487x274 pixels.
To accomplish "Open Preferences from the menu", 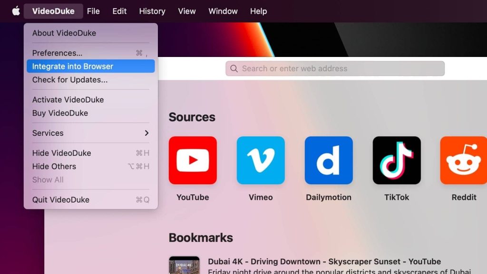I will [91, 53].
